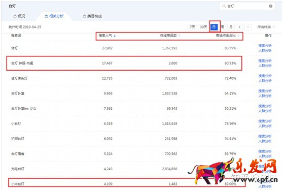This screenshot has height=190, width=283.
Task: Open the 所有终端 dropdown
Action: tap(266, 27)
